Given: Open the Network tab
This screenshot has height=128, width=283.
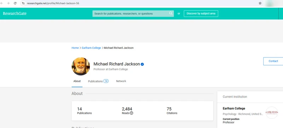Looking at the screenshot, I should point(121,81).
